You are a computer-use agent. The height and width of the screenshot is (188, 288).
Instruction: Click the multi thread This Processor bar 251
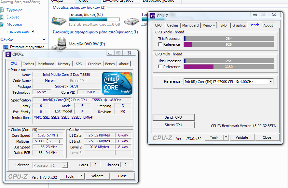click(x=229, y=61)
